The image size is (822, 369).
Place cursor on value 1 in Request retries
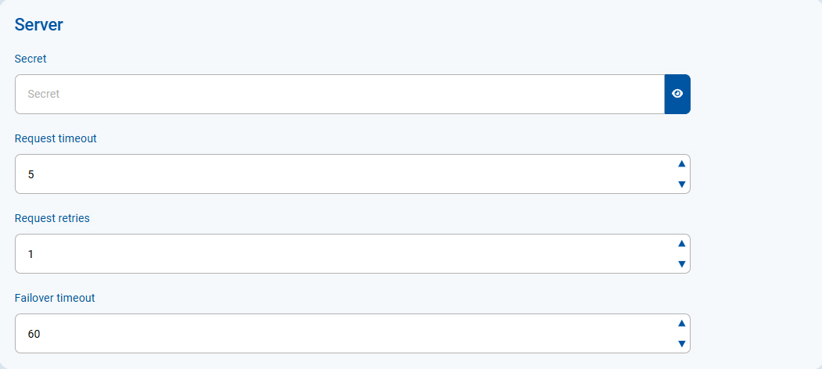pyautogui.click(x=31, y=254)
